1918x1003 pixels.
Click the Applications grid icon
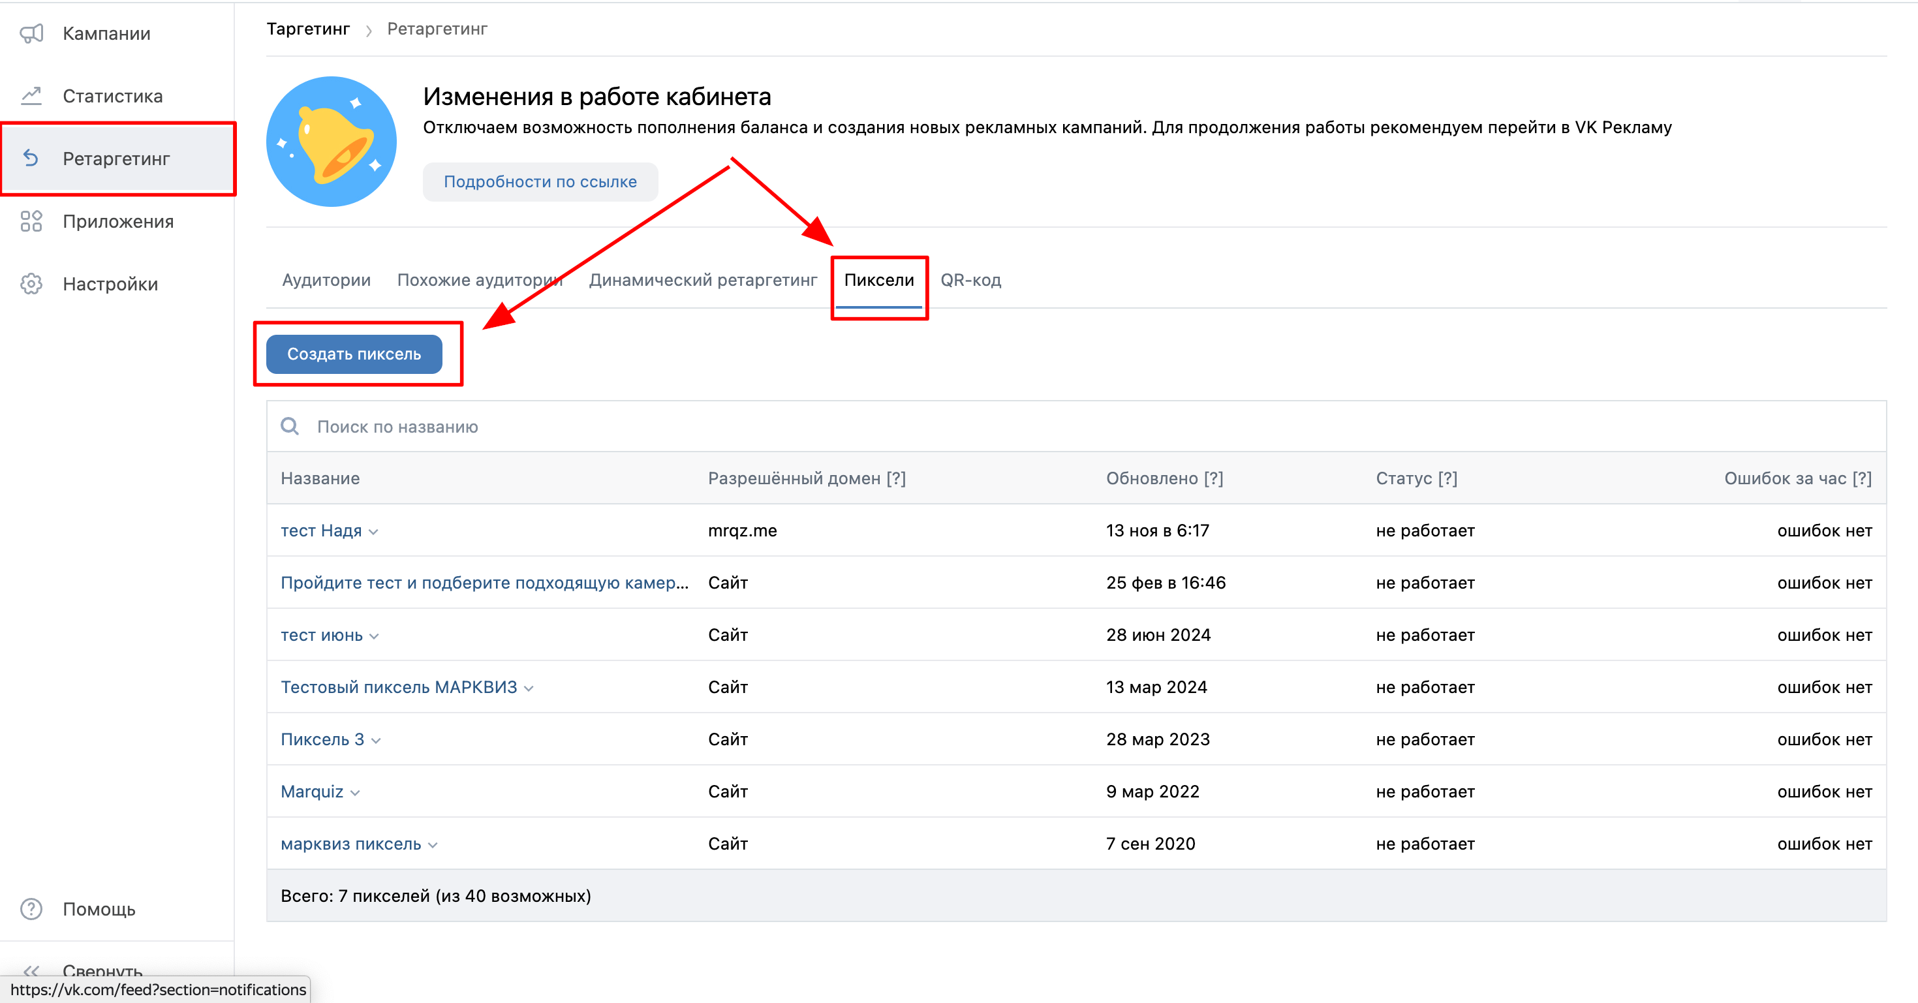tap(31, 221)
